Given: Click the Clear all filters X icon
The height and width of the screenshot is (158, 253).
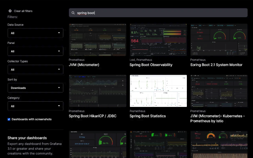Looking at the screenshot, I should pos(10,11).
